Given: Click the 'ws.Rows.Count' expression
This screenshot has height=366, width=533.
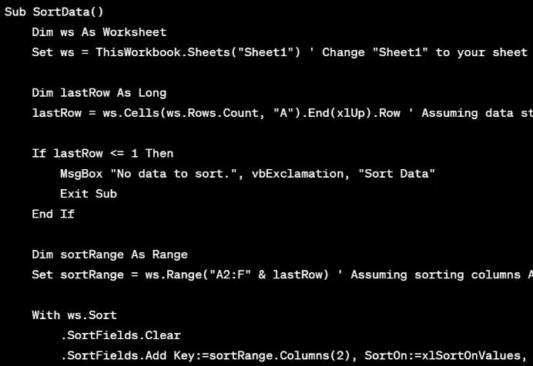Looking at the screenshot, I should (213, 113).
